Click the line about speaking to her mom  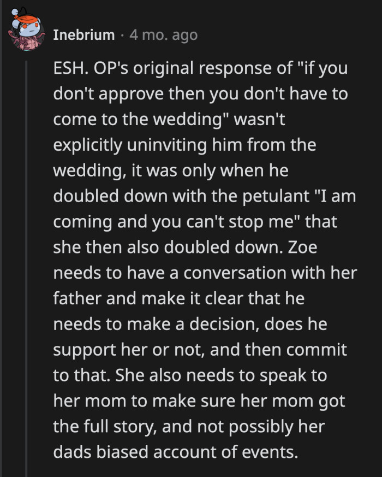tap(191, 401)
